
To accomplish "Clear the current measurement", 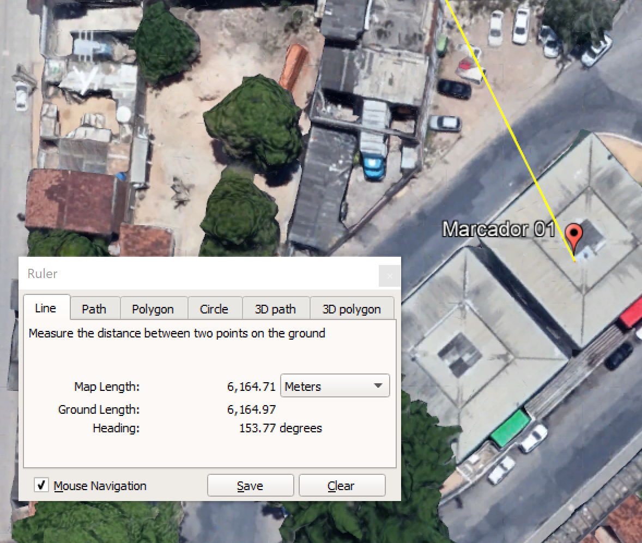I will click(342, 485).
